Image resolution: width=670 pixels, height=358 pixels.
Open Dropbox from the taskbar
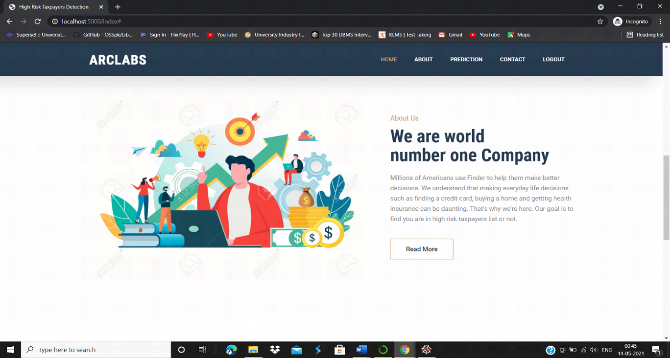coord(275,350)
